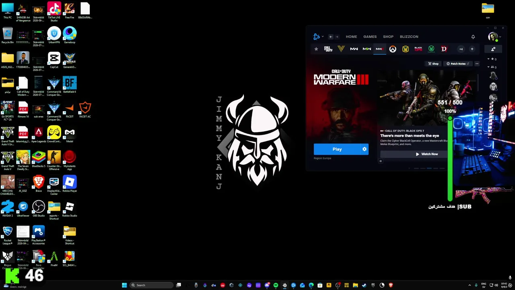Open the three-dot more options menu
515x290 pixels.
(477, 64)
